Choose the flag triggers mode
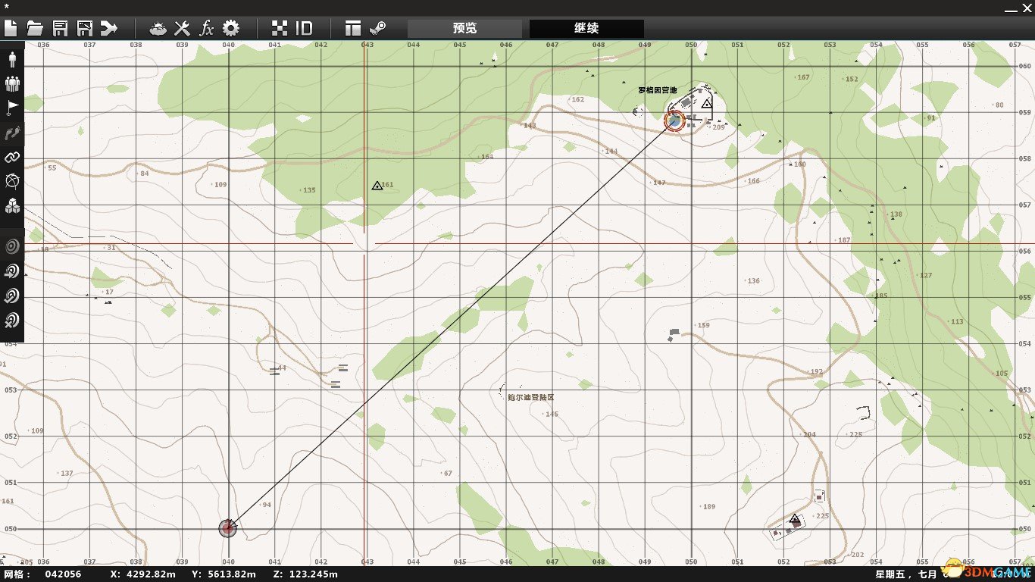This screenshot has height=582, width=1035. click(x=12, y=108)
